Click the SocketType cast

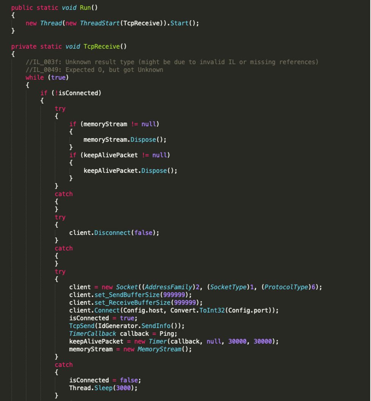(x=228, y=287)
